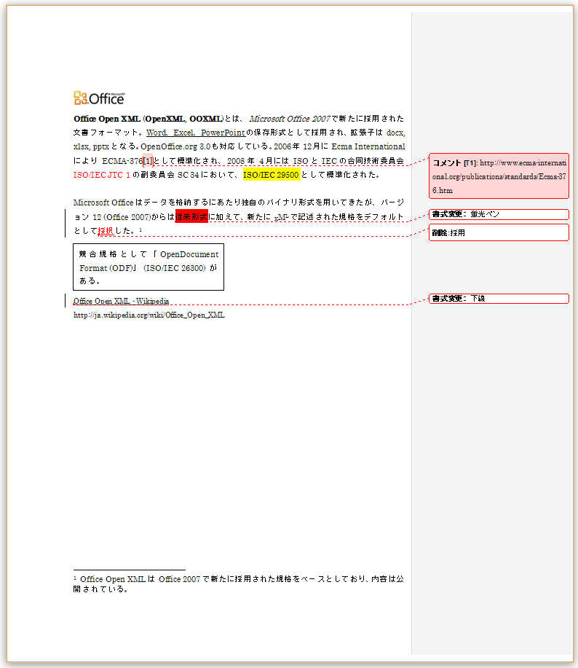Click the OpenDocument Format text box
Screen dimensions: 578x668
point(149,267)
